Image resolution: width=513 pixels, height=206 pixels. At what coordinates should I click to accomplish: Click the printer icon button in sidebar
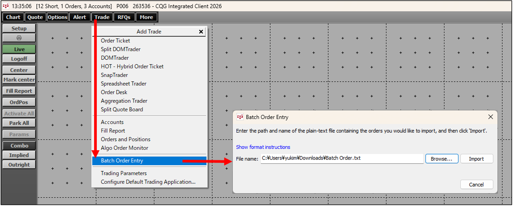pyautogui.click(x=19, y=38)
